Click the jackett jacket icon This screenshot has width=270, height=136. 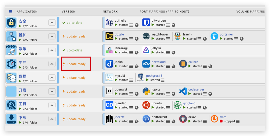point(109,119)
